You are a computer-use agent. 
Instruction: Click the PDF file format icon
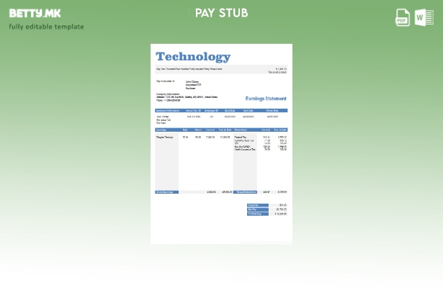(403, 17)
